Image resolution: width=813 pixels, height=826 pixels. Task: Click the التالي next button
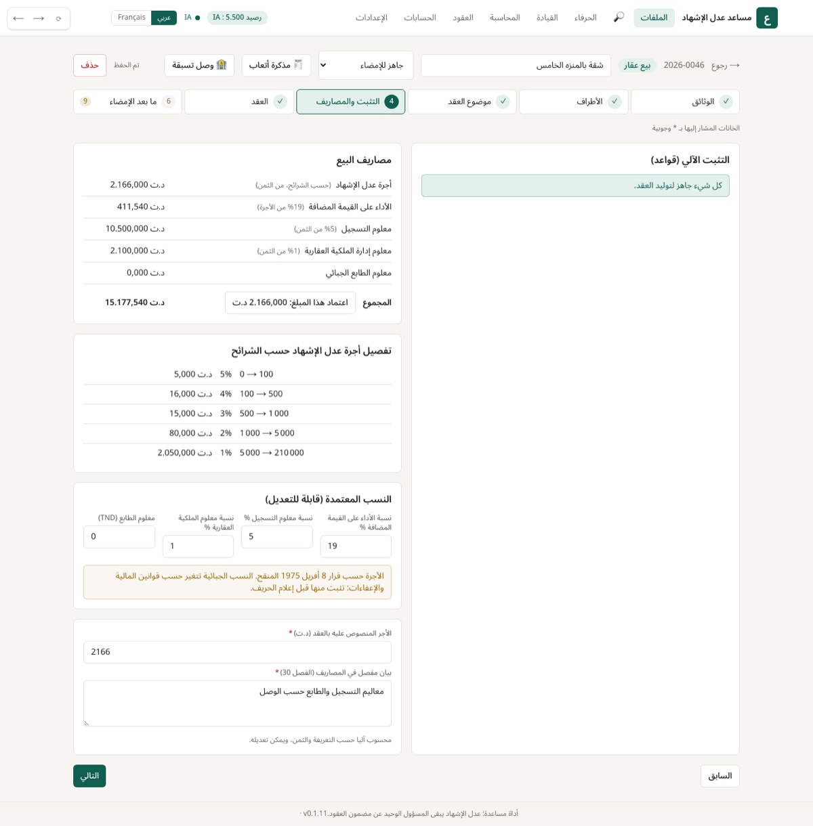89,776
